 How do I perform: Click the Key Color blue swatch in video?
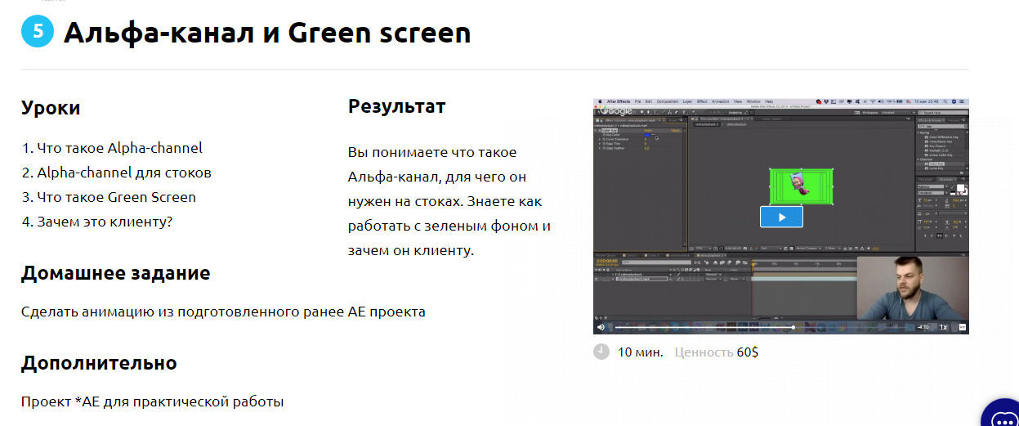pos(647,135)
